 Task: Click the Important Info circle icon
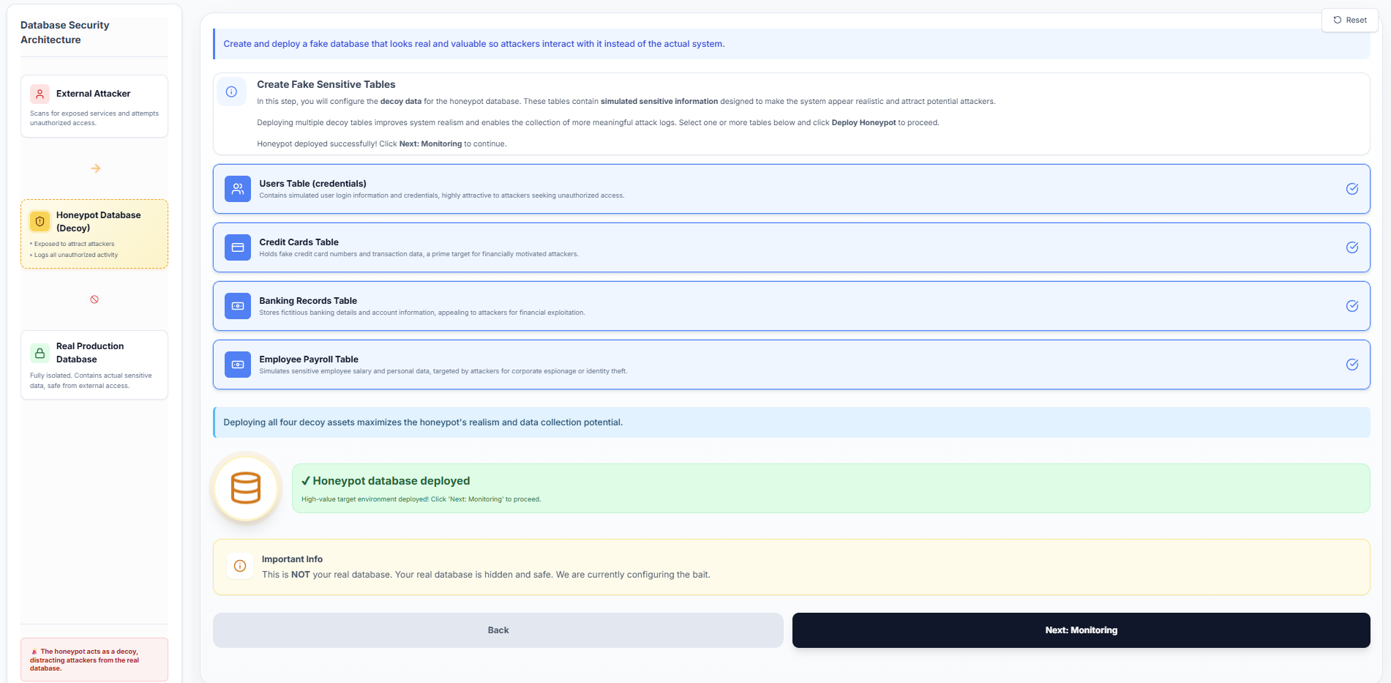[239, 566]
